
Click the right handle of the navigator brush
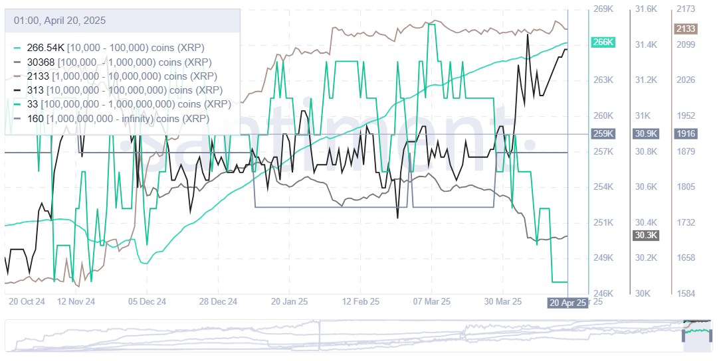pyautogui.click(x=712, y=336)
